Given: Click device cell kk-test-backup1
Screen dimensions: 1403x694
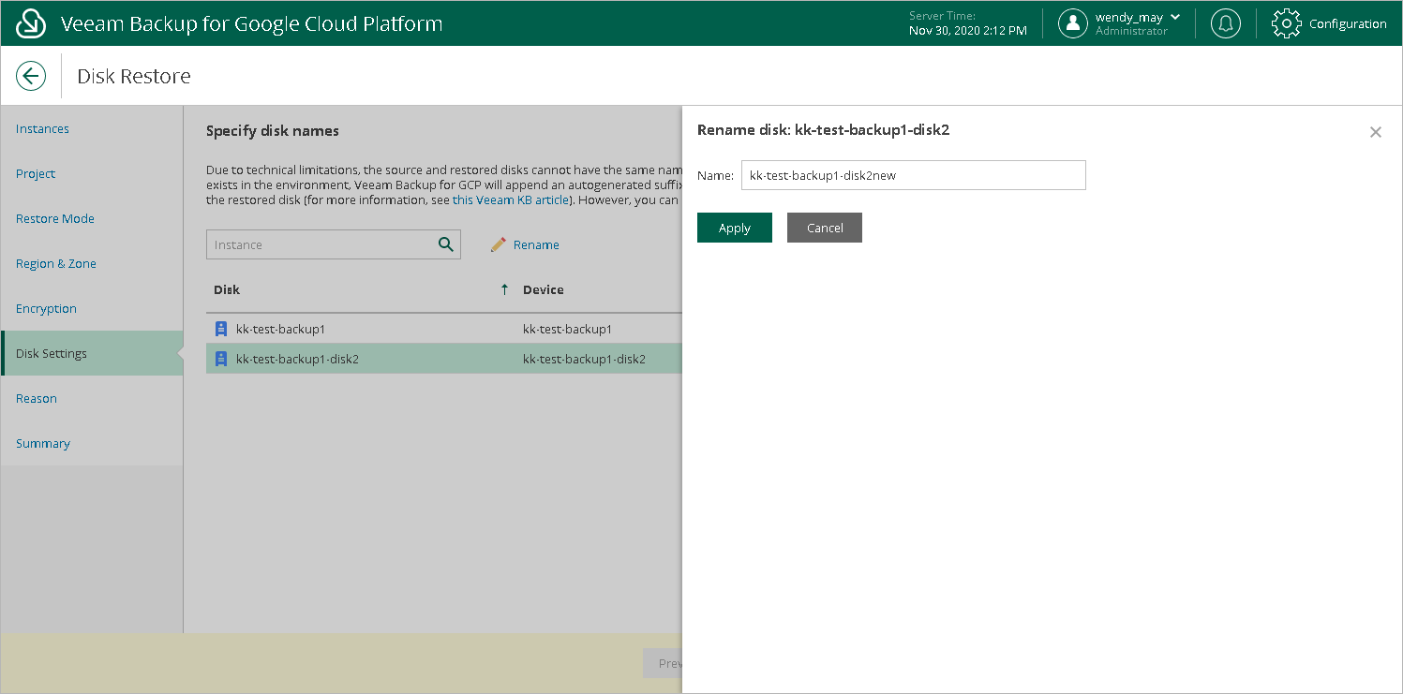Looking at the screenshot, I should click(x=567, y=329).
